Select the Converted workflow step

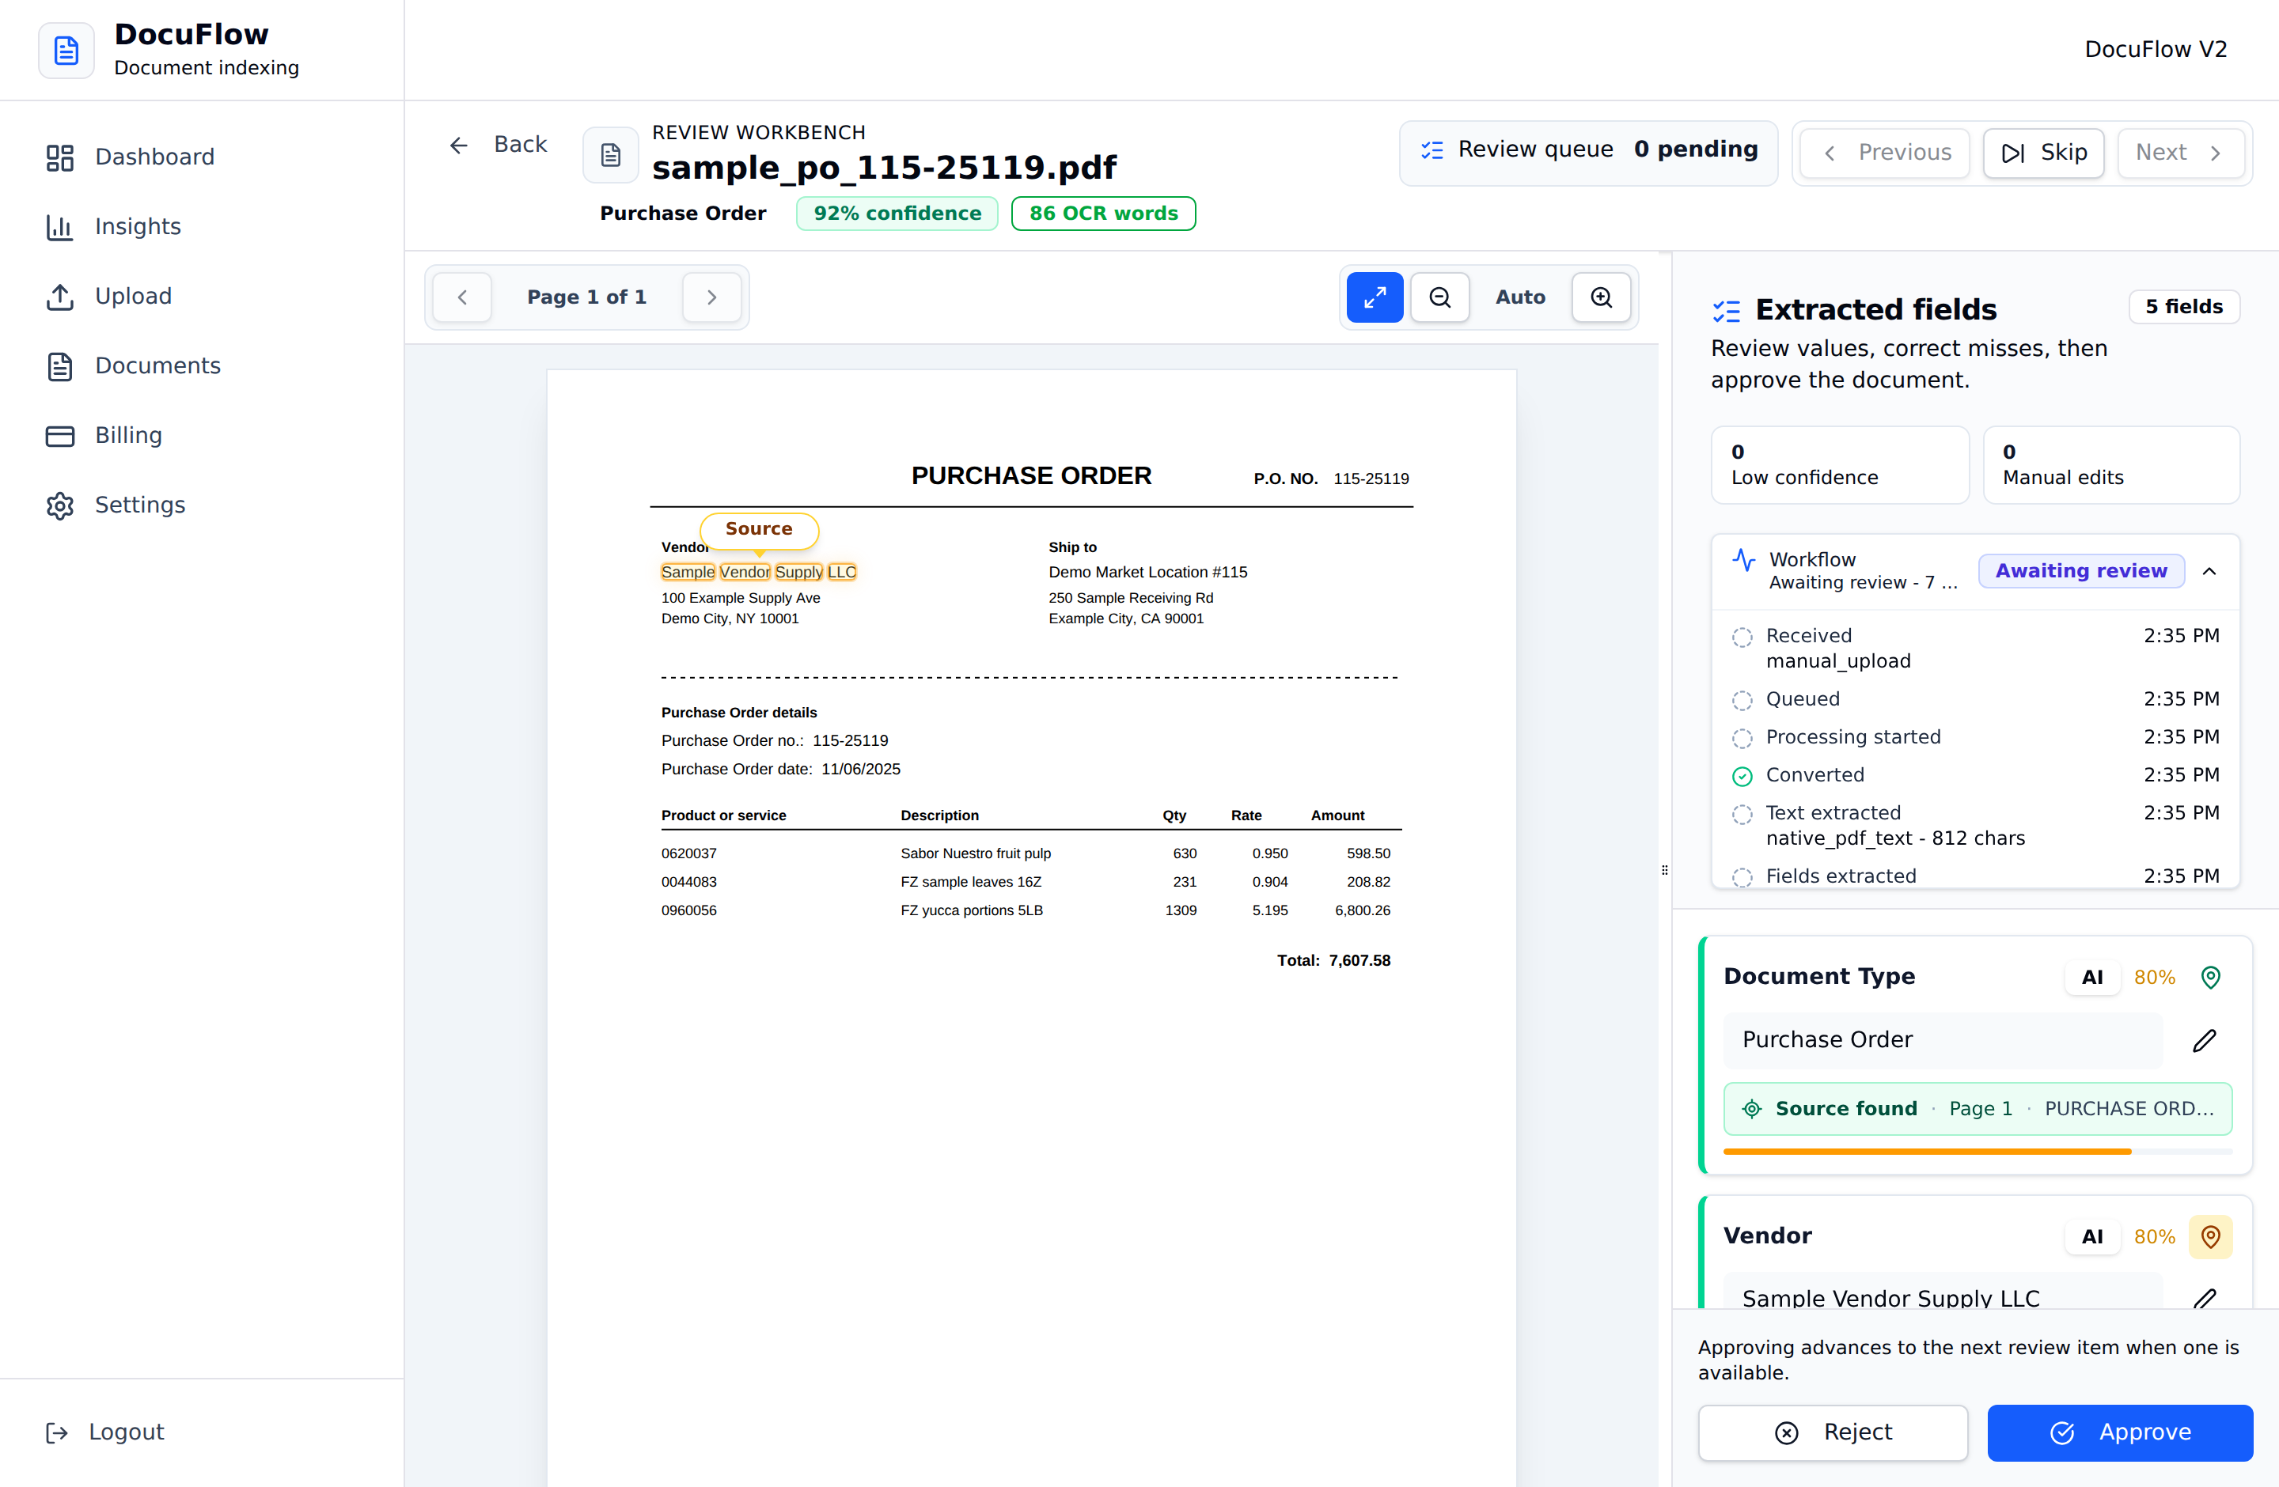pyautogui.click(x=1974, y=775)
